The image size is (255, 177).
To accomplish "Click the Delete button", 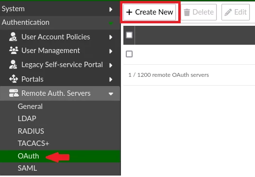I will [199, 12].
